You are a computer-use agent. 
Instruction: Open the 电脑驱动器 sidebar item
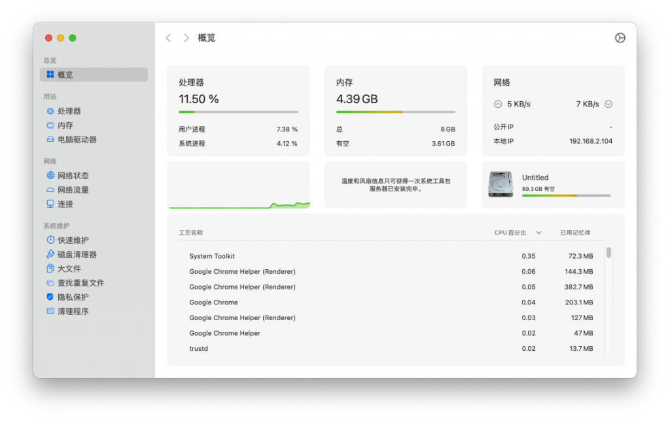94,139
